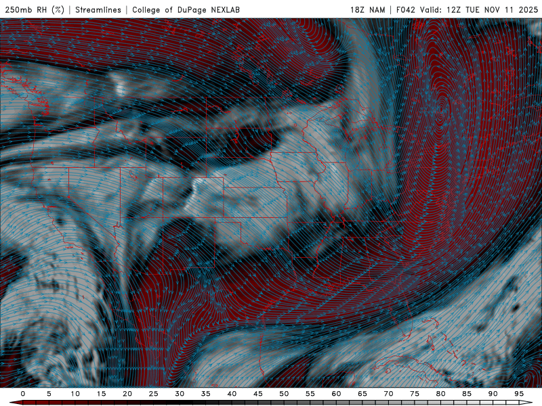Click the '75' colorbar scale label
The image size is (542, 406).
[x=415, y=394]
